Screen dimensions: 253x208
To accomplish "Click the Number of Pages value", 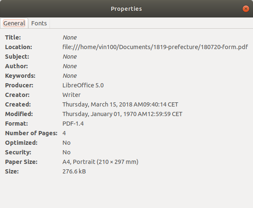I will pos(64,133).
